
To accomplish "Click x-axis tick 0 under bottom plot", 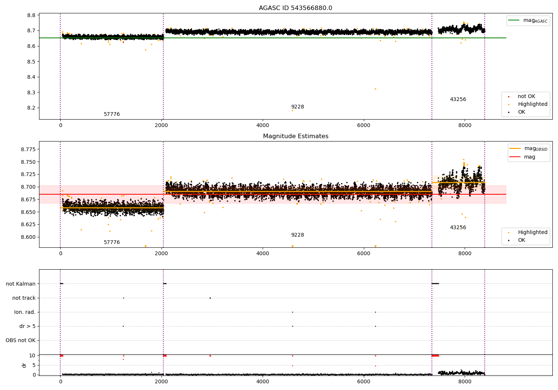I will coord(60,381).
